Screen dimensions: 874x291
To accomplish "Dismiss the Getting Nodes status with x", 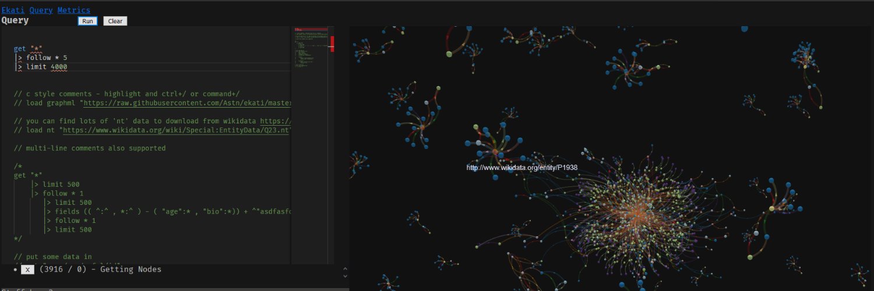I will click(27, 269).
